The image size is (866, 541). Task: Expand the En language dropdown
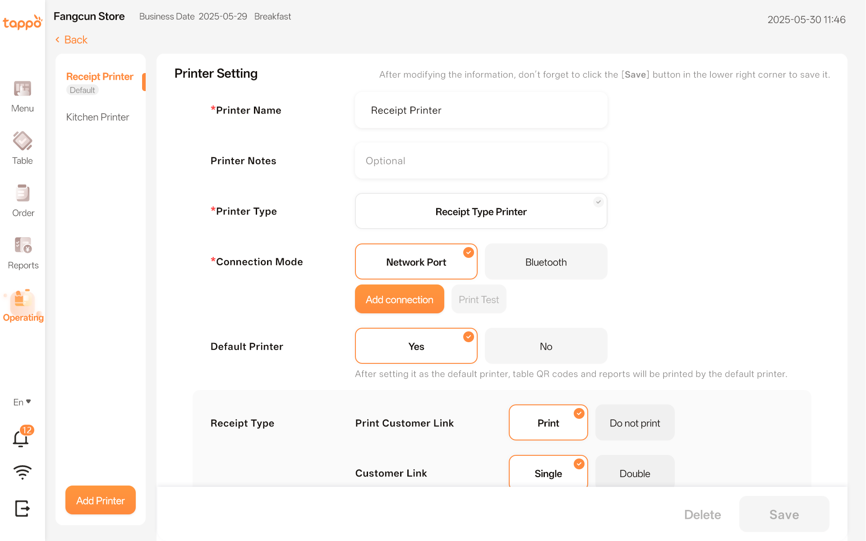pyautogui.click(x=22, y=402)
